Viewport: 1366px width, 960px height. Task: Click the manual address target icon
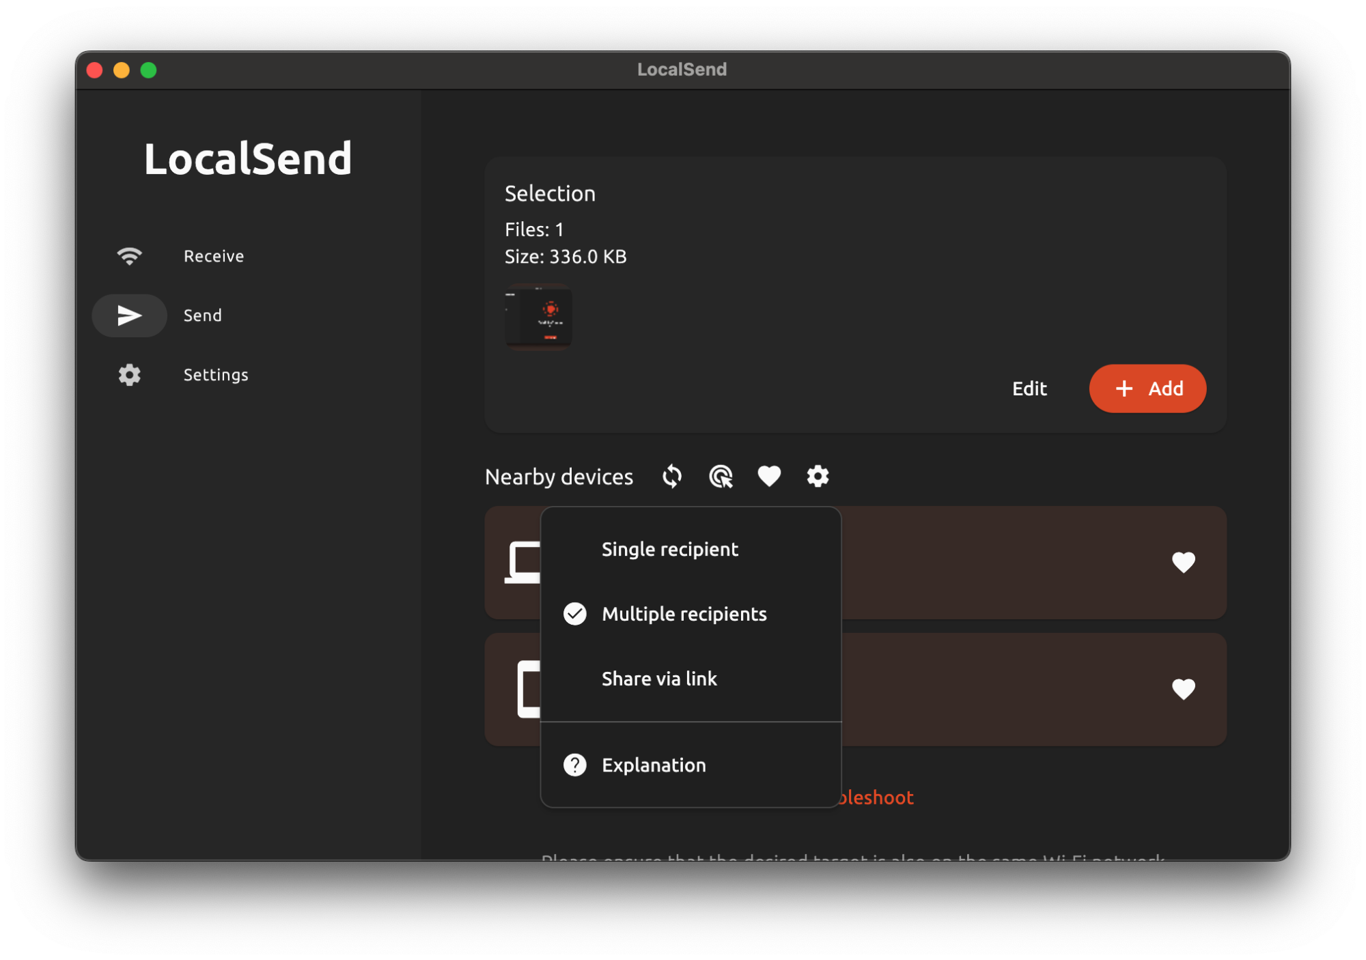721,477
